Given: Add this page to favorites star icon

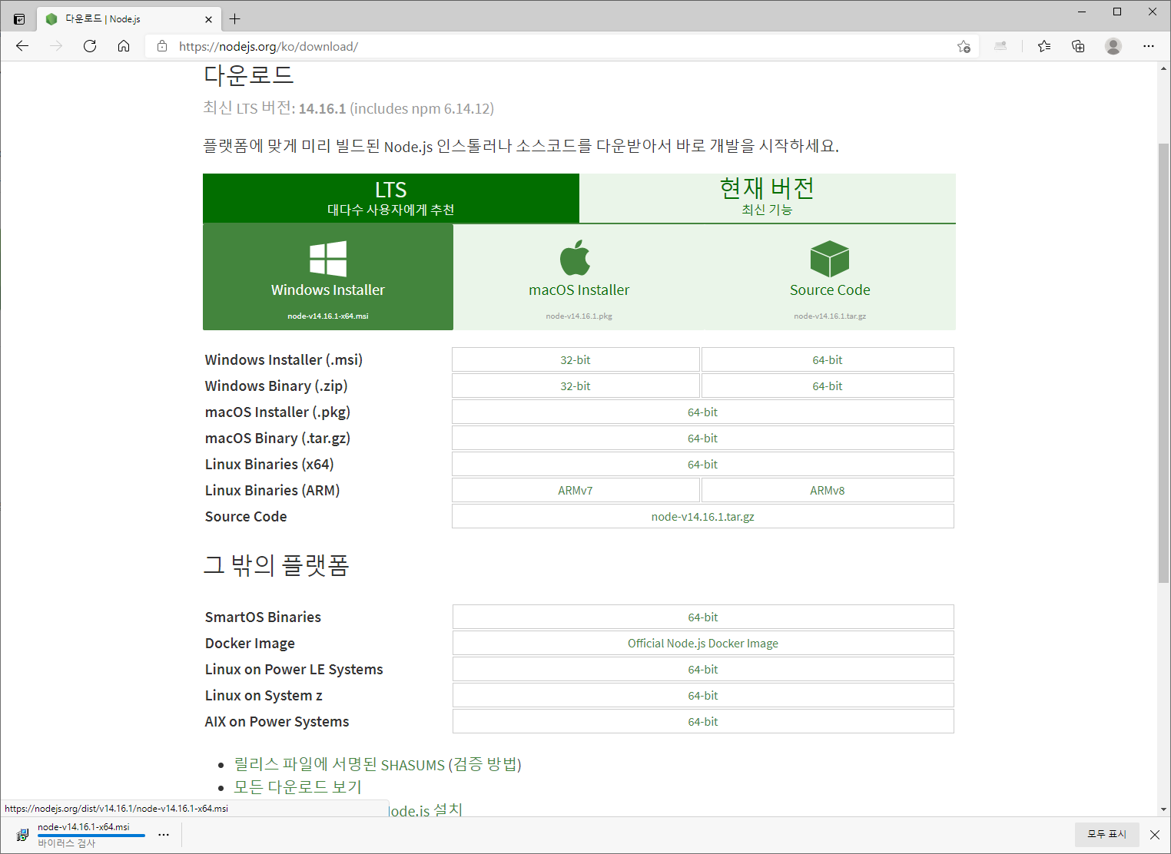Looking at the screenshot, I should pos(964,46).
